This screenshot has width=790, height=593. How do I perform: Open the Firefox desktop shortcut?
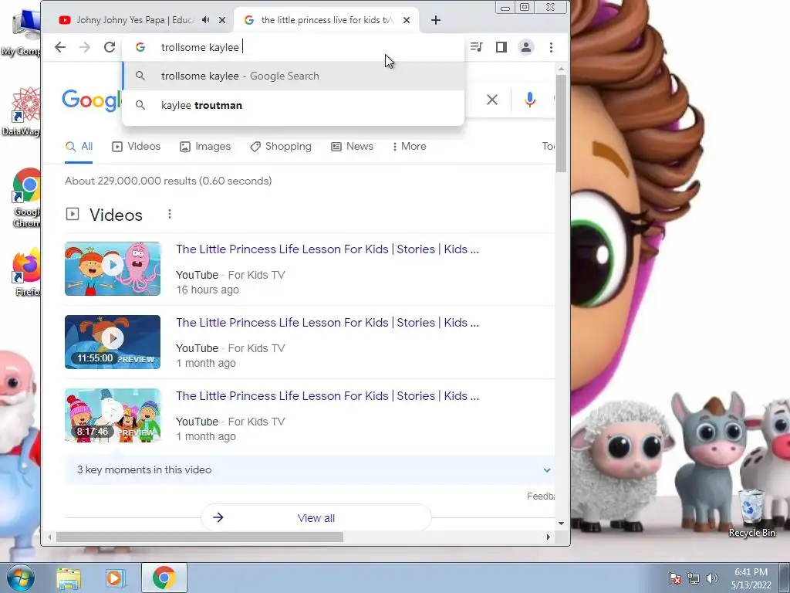(x=25, y=271)
